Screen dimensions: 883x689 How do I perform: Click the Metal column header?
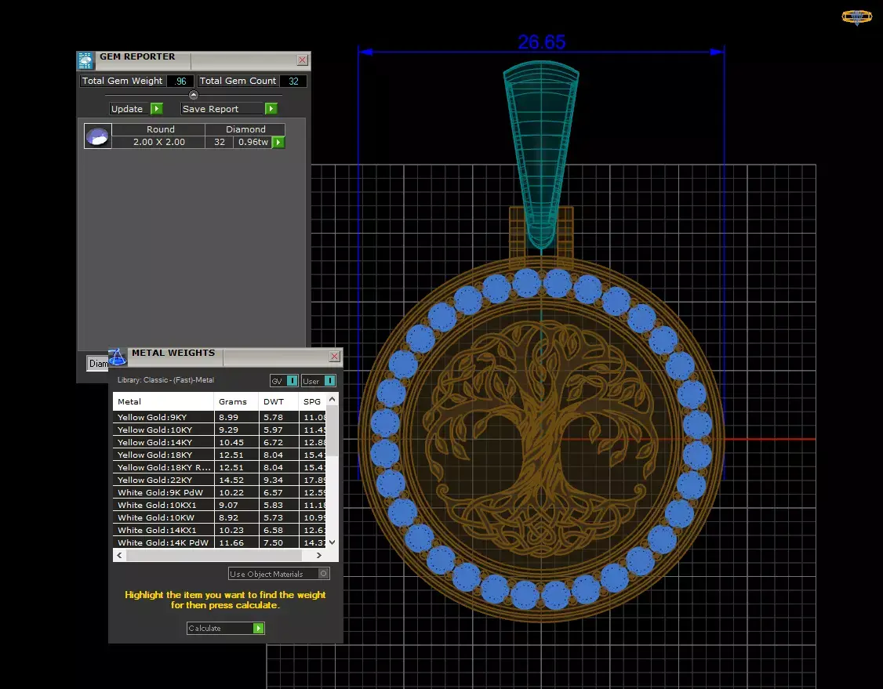[x=163, y=401]
